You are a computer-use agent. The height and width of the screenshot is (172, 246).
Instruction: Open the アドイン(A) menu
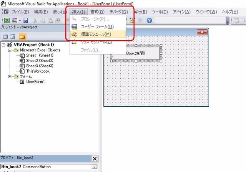pos(181,12)
